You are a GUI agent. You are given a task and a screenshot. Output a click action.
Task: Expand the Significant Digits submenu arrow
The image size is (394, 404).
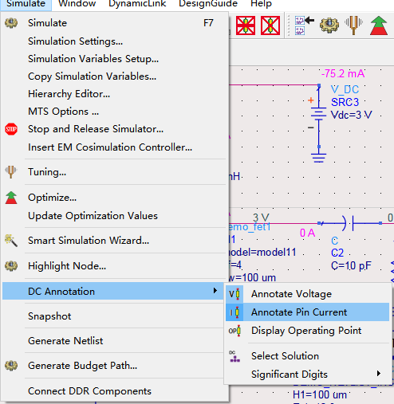click(x=379, y=374)
